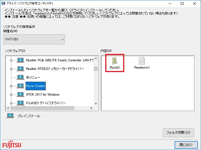Expand the ATOK 2017 for Windows node
This screenshot has height=150, width=201.
11,95
